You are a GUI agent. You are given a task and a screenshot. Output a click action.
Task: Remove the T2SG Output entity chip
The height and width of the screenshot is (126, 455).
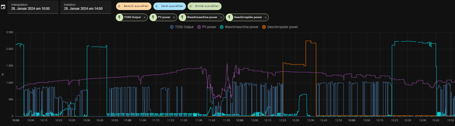click(145, 18)
